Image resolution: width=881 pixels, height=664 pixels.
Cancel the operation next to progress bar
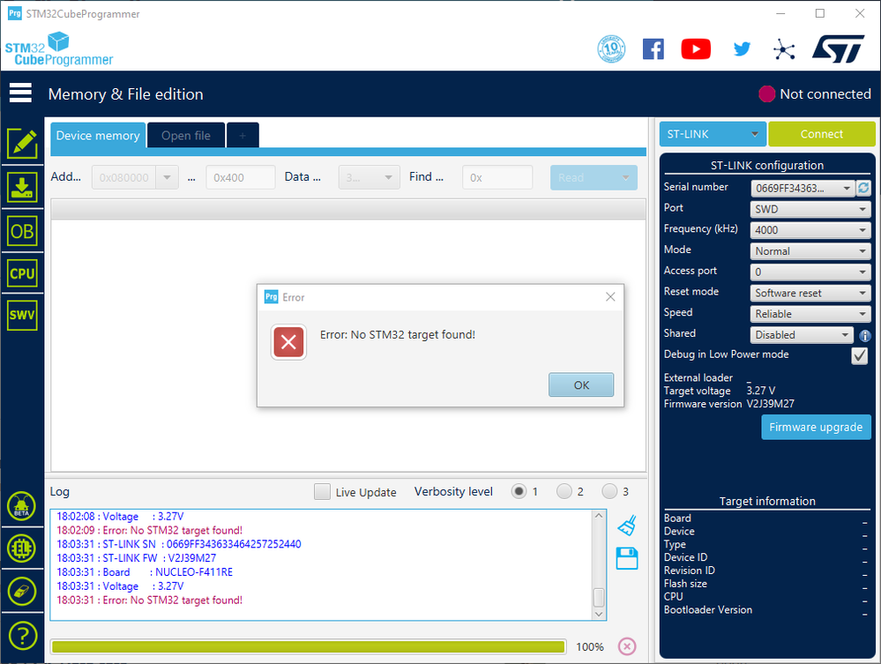click(627, 646)
